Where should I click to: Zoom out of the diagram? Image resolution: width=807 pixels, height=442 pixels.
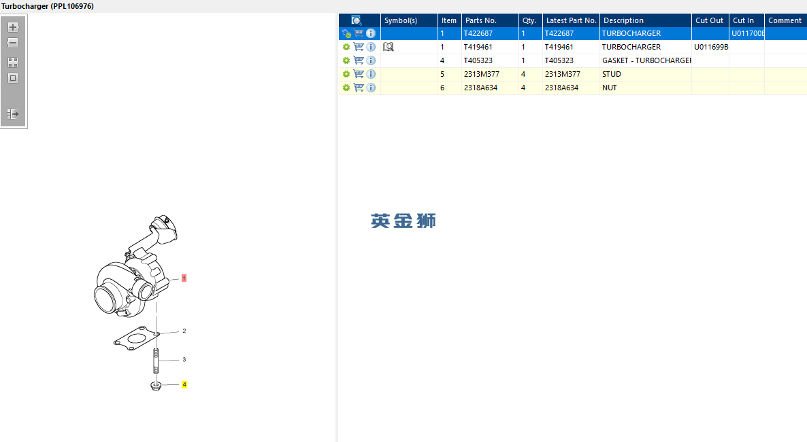point(13,43)
